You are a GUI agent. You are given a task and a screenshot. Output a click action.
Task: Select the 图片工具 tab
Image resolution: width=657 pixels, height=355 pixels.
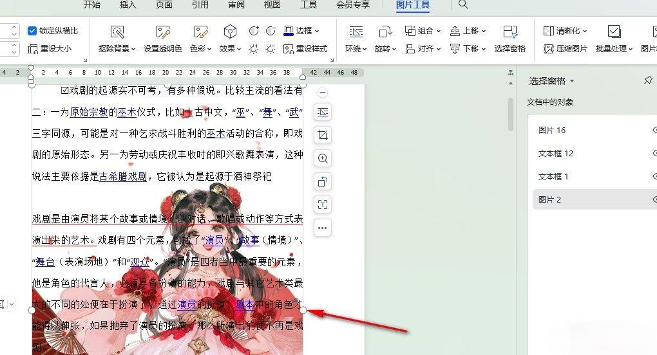[413, 5]
